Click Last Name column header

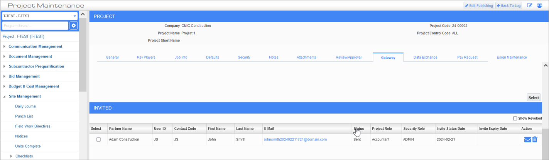248,129
